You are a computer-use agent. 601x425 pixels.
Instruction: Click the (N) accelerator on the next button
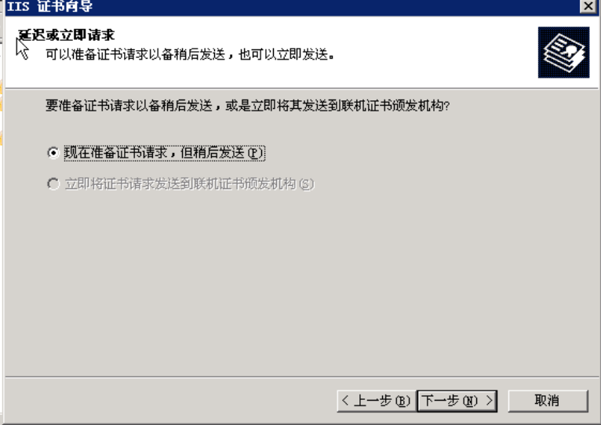tap(470, 401)
